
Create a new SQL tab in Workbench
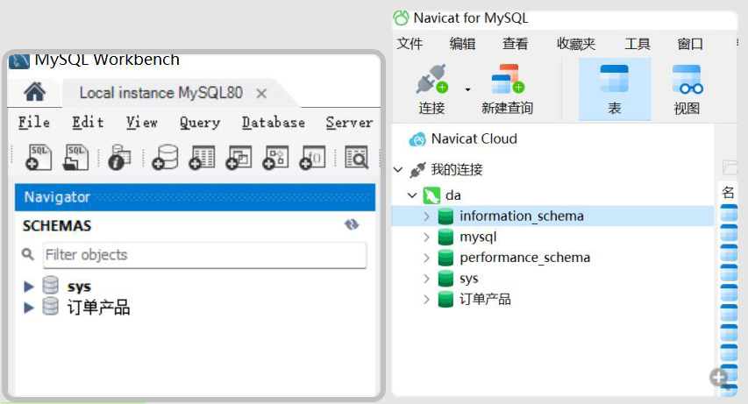(x=39, y=157)
